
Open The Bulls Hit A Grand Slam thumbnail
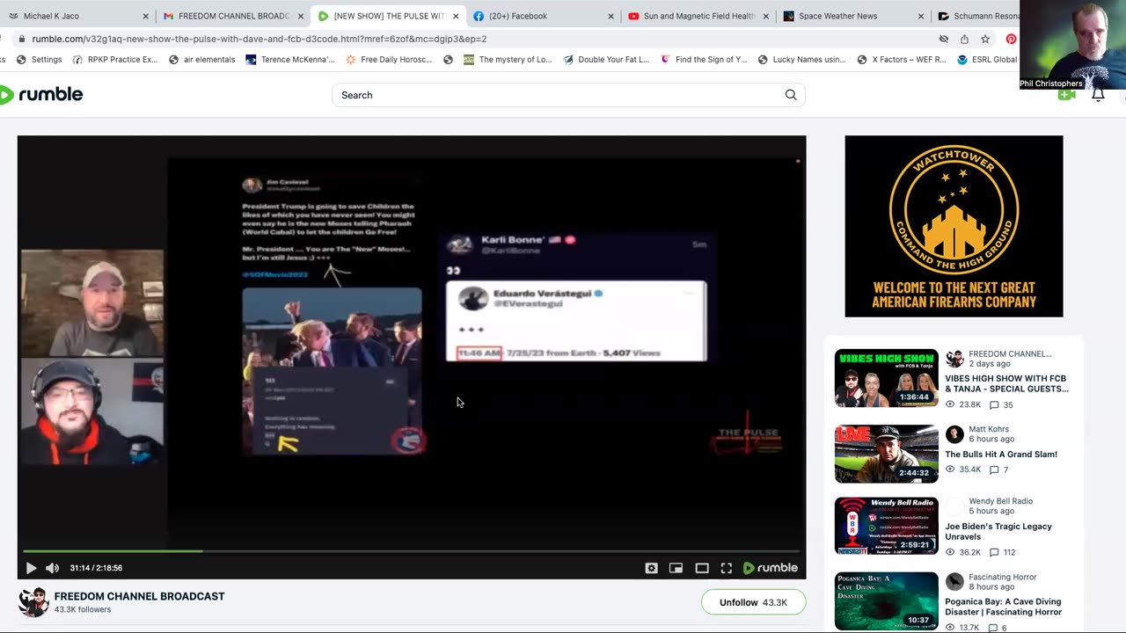point(887,454)
